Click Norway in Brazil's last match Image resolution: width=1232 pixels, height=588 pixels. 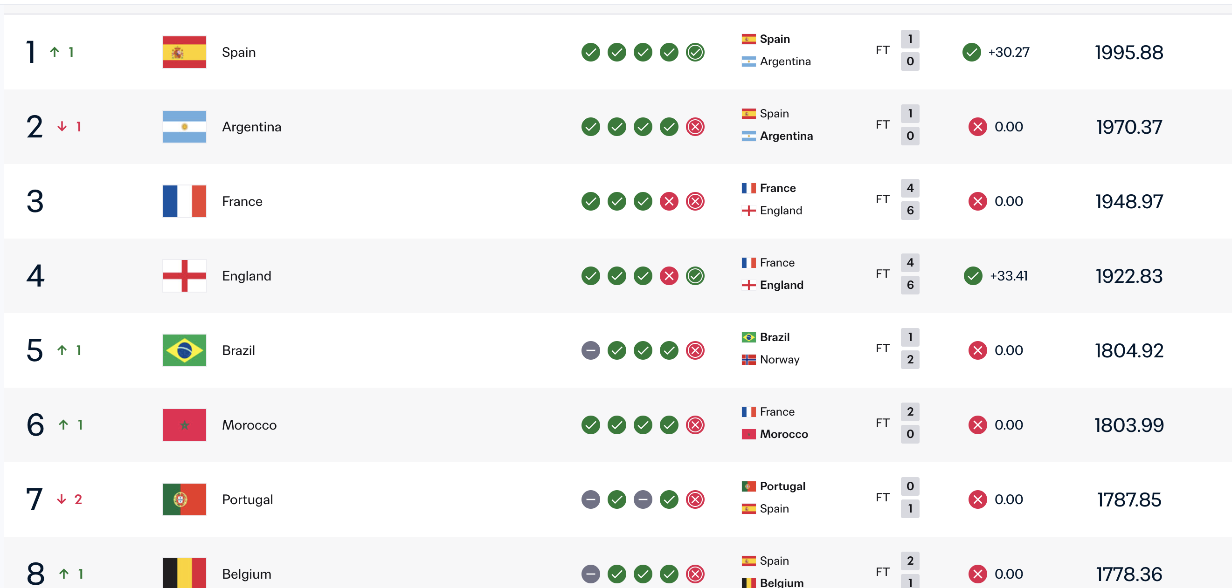coord(779,360)
